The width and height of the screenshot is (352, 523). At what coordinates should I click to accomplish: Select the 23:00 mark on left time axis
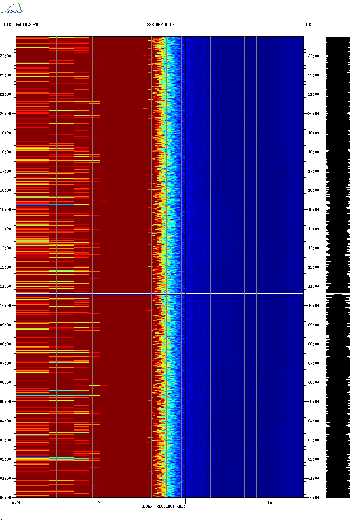point(6,56)
